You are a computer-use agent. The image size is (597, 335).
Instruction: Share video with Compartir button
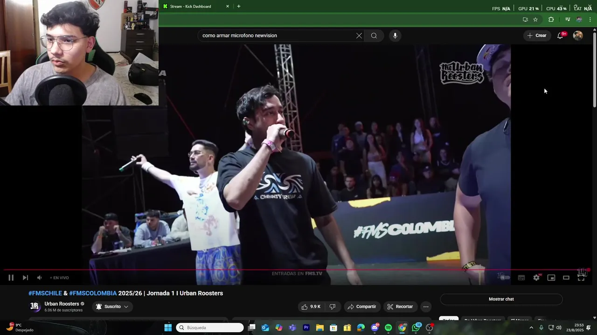coord(362,307)
